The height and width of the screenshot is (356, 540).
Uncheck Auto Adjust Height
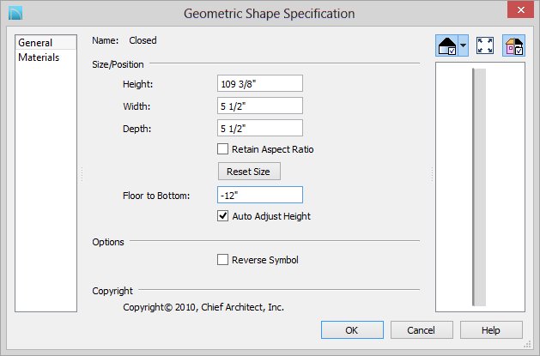[x=223, y=215]
